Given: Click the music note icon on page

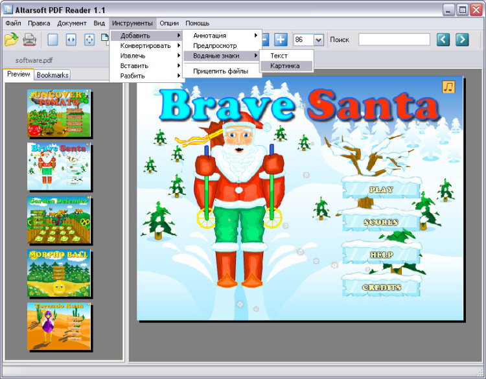Looking at the screenshot, I should [x=448, y=87].
